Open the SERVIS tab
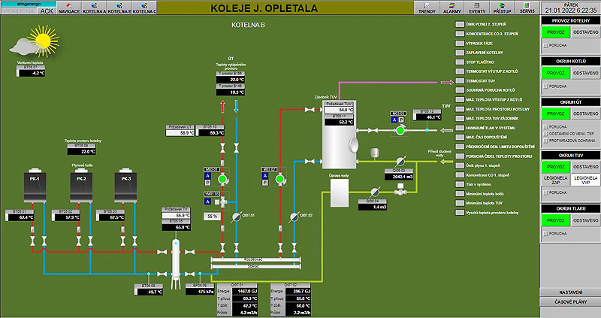The image size is (601, 318). [527, 8]
